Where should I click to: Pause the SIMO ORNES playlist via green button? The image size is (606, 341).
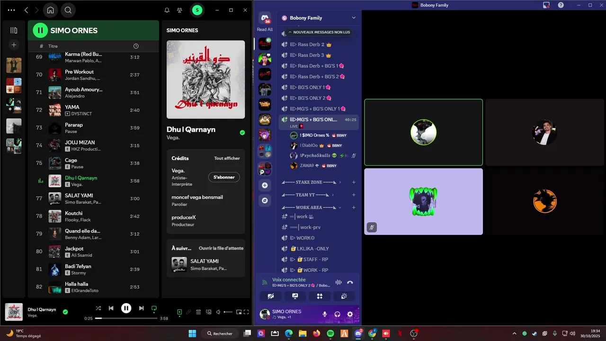coord(40,30)
